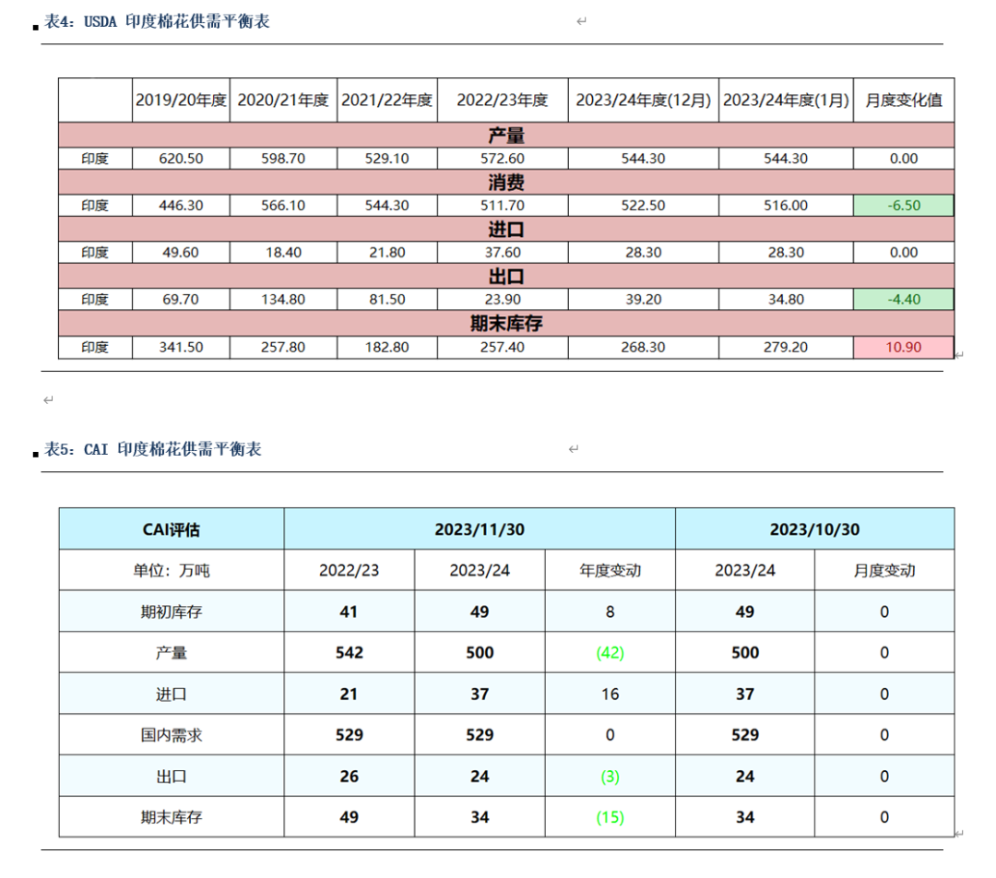Click the consumption value 516.00

pyautogui.click(x=786, y=206)
